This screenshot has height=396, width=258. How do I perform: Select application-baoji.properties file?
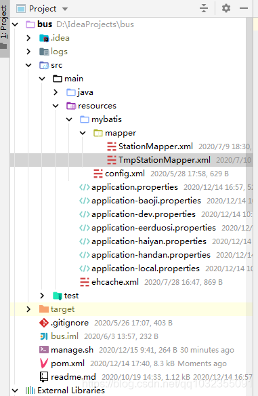point(146,201)
